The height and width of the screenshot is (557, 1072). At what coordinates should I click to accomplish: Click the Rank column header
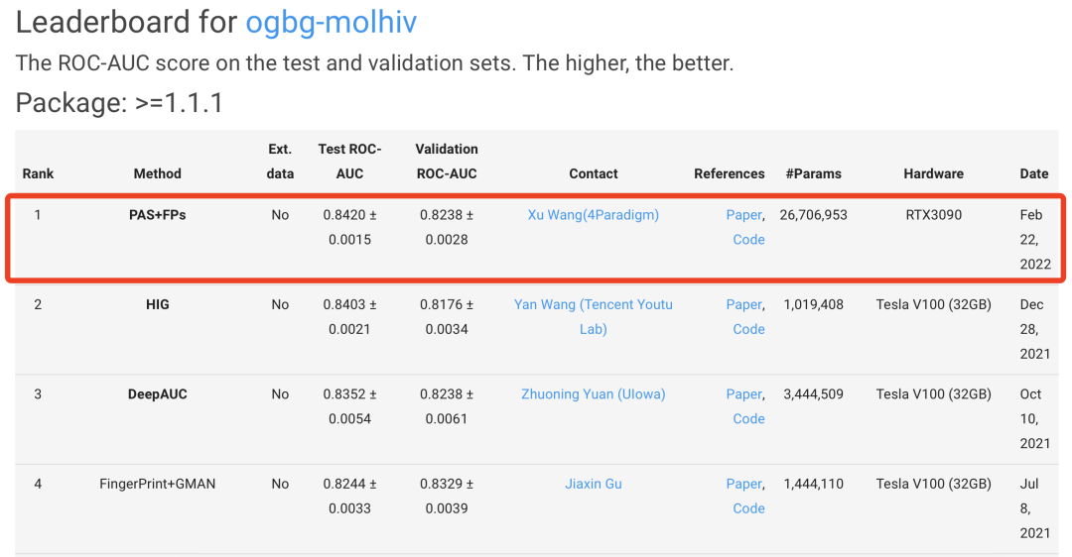(39, 173)
